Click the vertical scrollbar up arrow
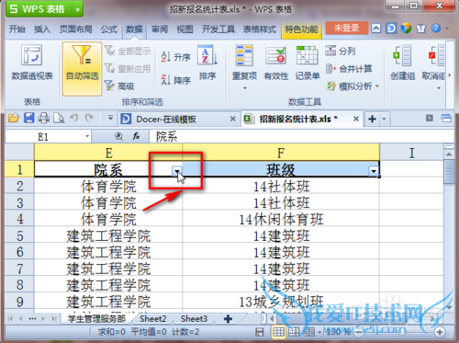Image resolution: width=459 pixels, height=343 pixels. (449, 154)
